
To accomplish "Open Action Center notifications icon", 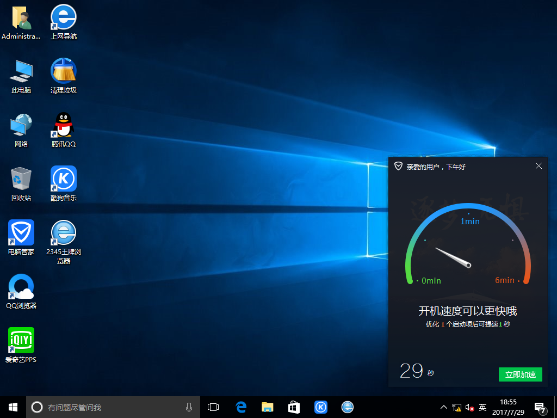I will coord(540,408).
